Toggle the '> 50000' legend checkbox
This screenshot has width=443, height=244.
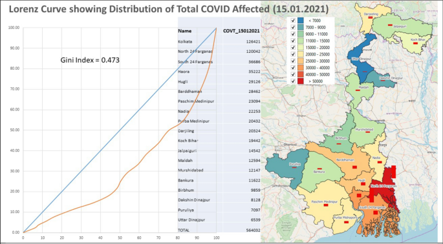tap(293, 81)
